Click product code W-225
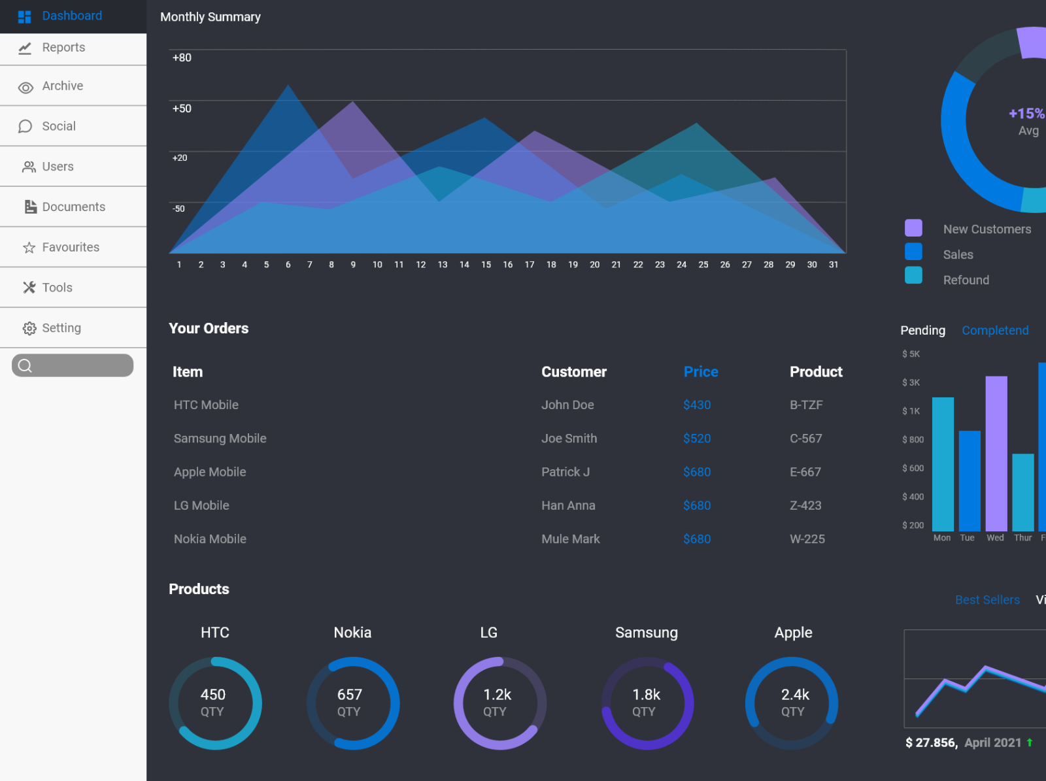The image size is (1046, 781). click(807, 539)
